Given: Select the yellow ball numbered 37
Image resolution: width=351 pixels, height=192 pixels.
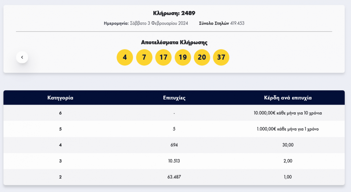Looking at the screenshot, I should pyautogui.click(x=221, y=57).
